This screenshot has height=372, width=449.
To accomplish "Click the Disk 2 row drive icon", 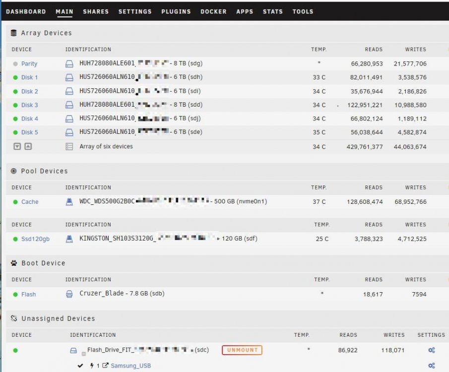I will pos(69,91).
